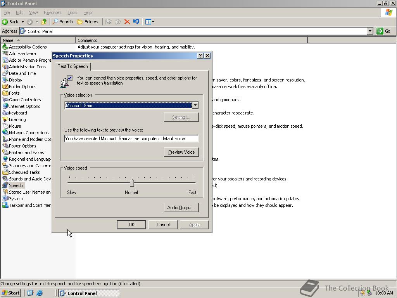Click the greyed Apply button

194,225
